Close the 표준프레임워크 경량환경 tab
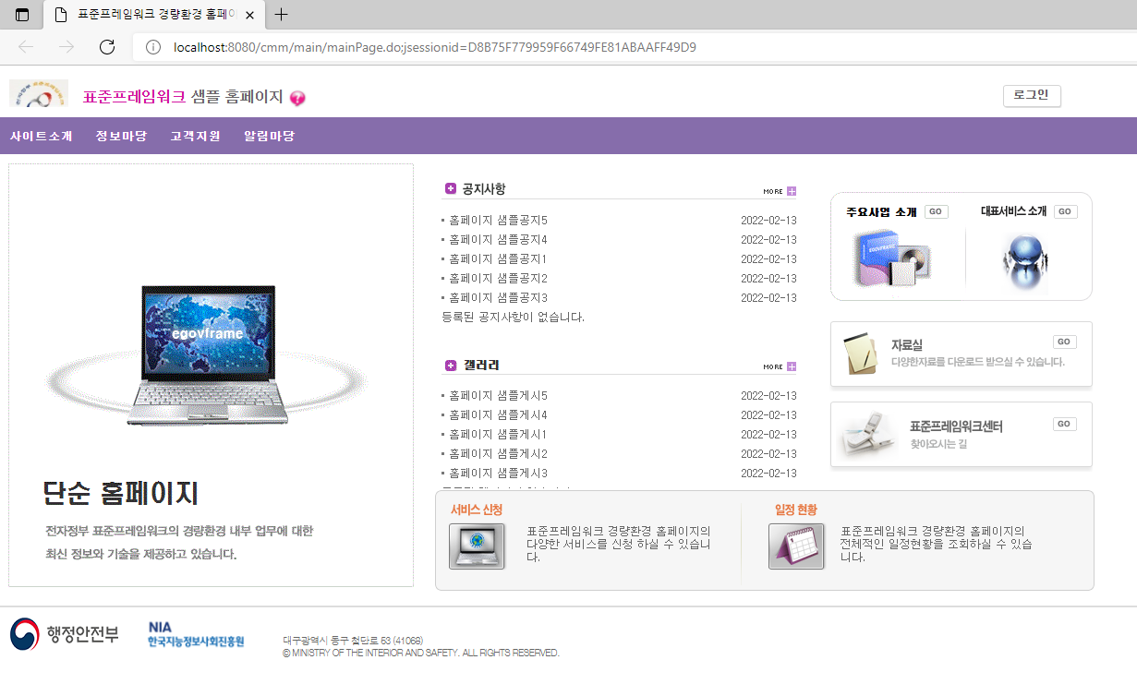This screenshot has width=1137, height=696. tap(250, 15)
